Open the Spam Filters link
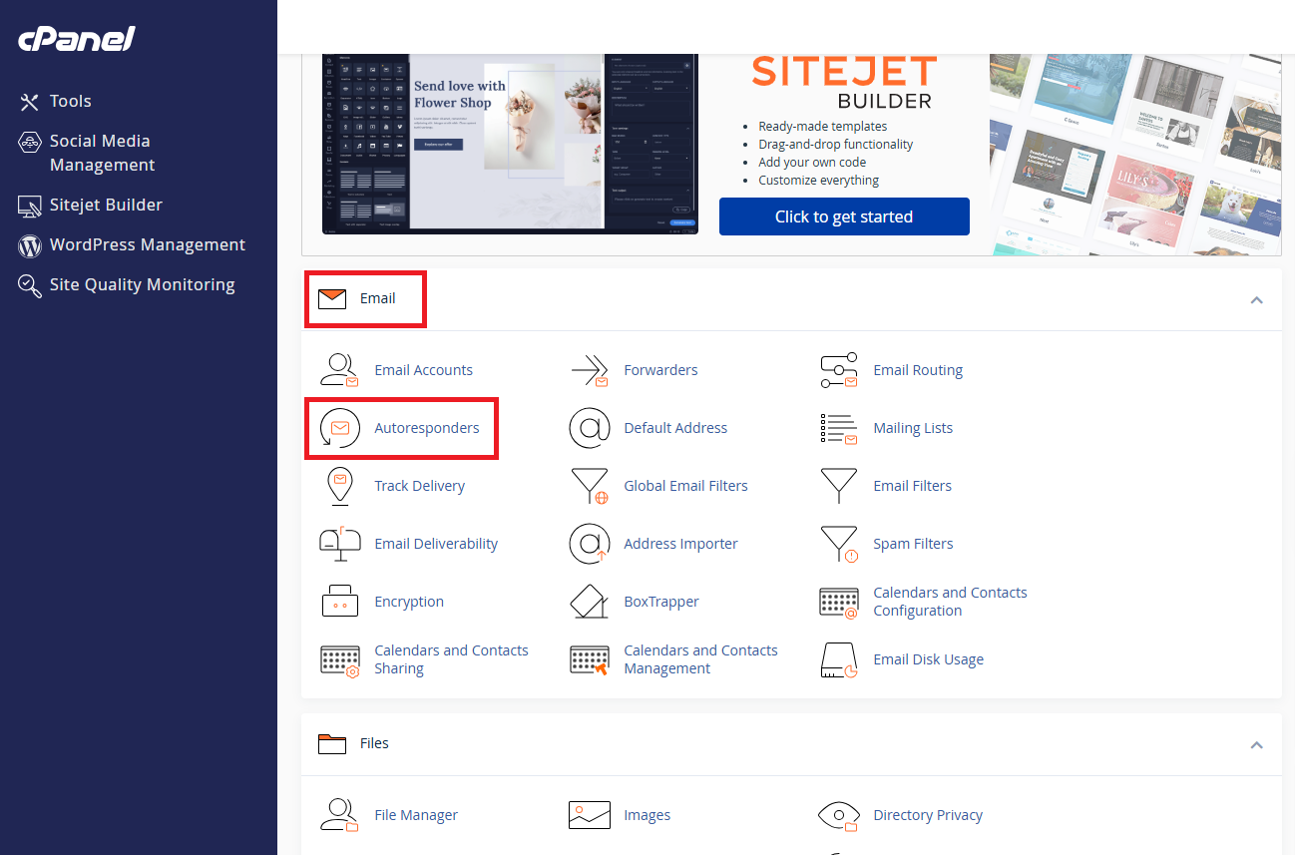The height and width of the screenshot is (855, 1295). coord(913,544)
